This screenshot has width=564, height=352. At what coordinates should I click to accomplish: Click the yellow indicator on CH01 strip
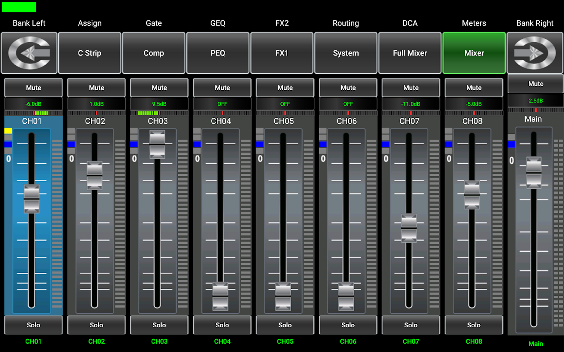point(8,131)
